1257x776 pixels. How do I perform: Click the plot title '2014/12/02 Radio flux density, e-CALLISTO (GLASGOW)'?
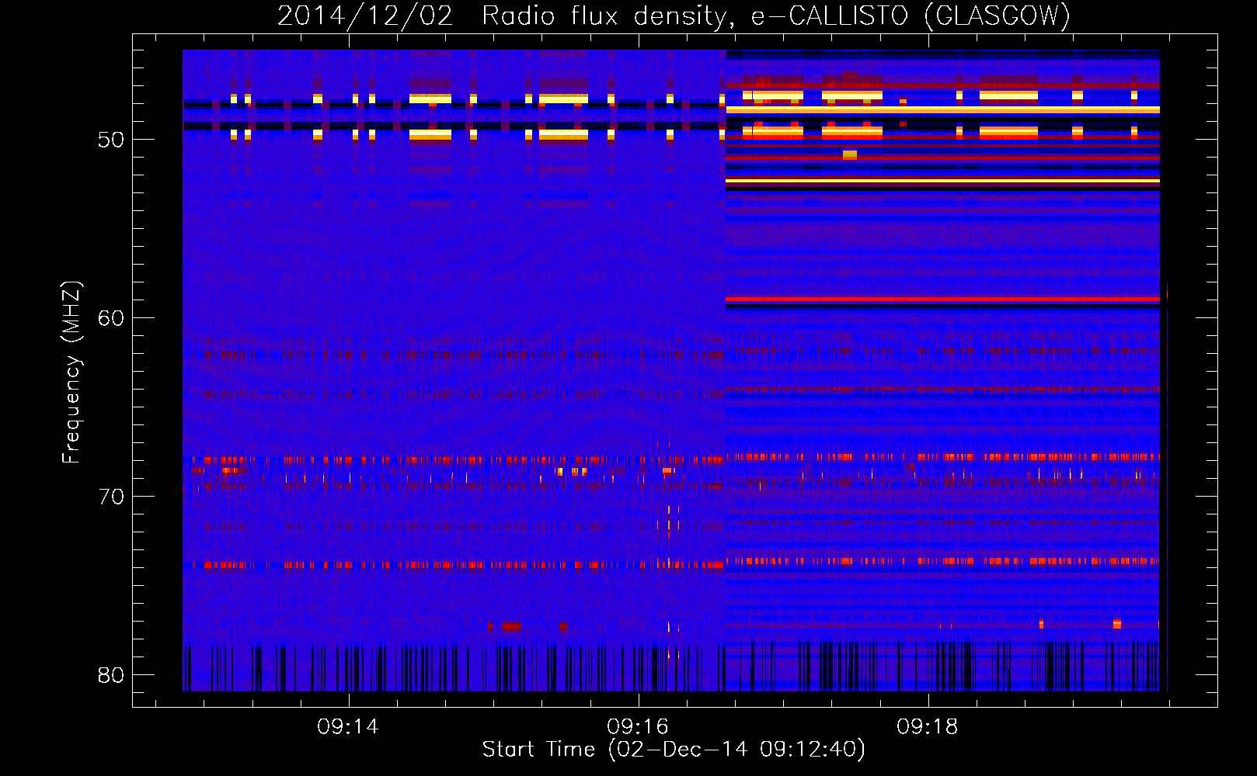(674, 16)
